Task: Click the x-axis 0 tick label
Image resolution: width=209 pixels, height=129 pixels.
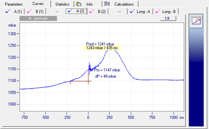Action: 88,118
